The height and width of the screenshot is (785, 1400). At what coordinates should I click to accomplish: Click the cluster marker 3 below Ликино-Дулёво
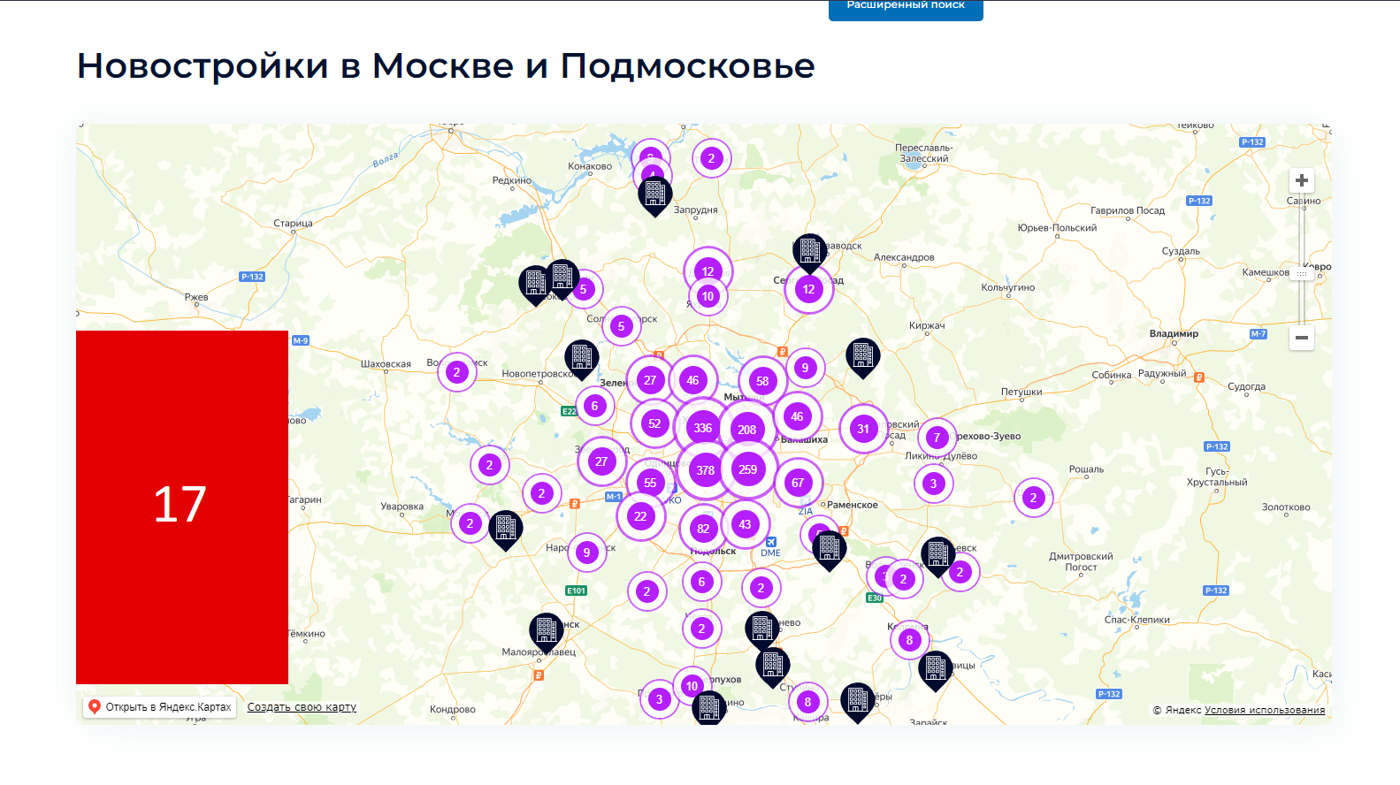933,484
